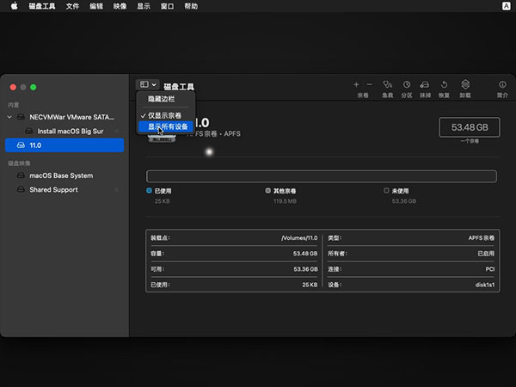Click the /Volumes/11.0 mount point value

click(299, 238)
